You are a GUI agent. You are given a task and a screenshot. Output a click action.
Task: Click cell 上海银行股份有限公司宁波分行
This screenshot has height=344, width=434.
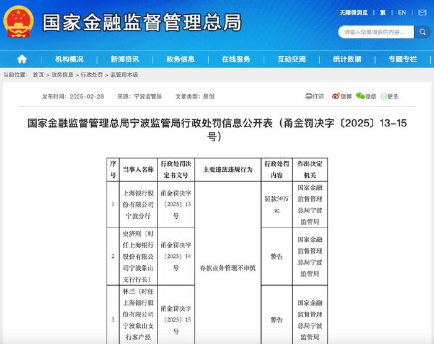(x=138, y=205)
